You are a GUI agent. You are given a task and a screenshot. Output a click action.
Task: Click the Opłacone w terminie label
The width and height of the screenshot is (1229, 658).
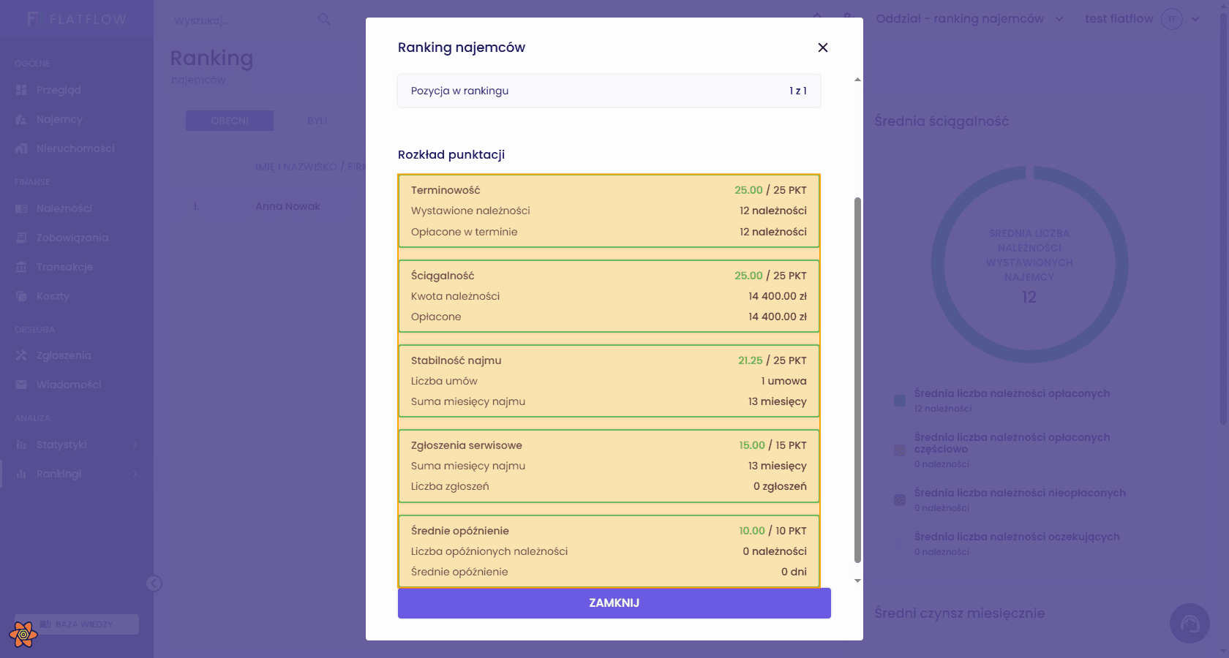[x=465, y=232]
